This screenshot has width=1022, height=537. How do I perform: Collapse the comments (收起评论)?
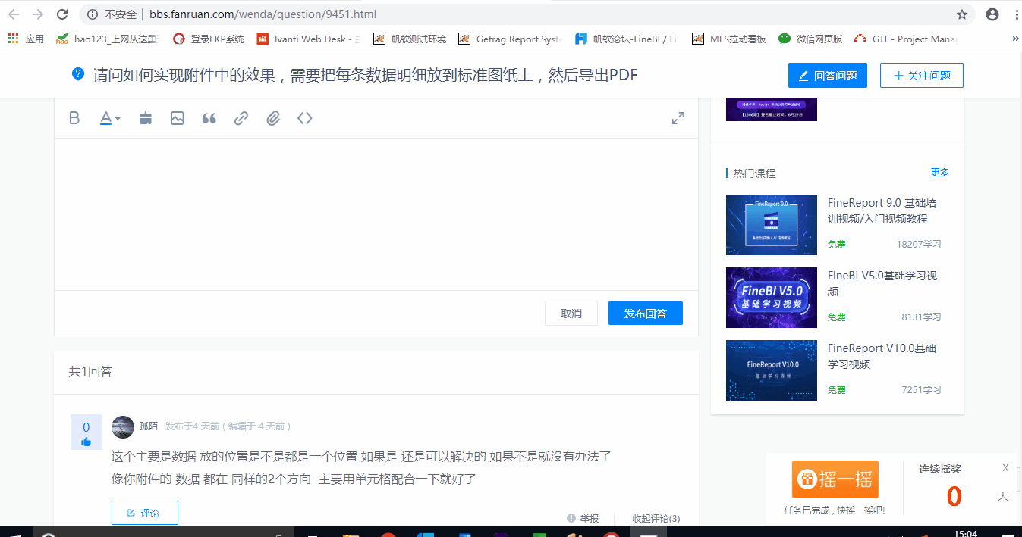tap(656, 518)
